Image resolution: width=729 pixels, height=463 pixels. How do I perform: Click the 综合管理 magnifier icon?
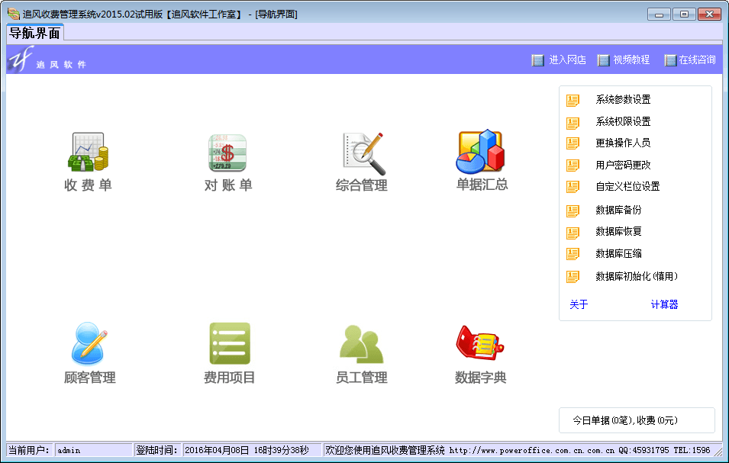(363, 153)
